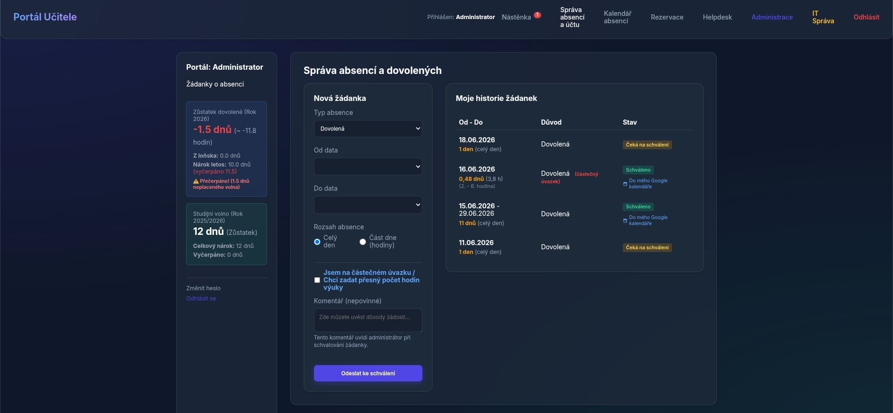Click the 11 dnů (celý den) duration text
893x413 pixels.
coord(481,223)
